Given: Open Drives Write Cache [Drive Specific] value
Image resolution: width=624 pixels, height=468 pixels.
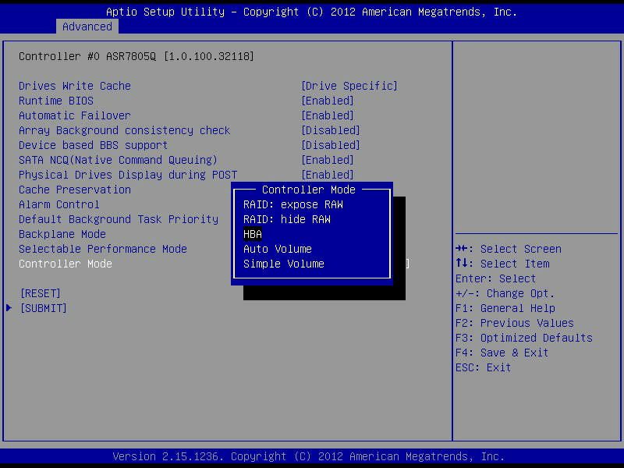Looking at the screenshot, I should (349, 86).
